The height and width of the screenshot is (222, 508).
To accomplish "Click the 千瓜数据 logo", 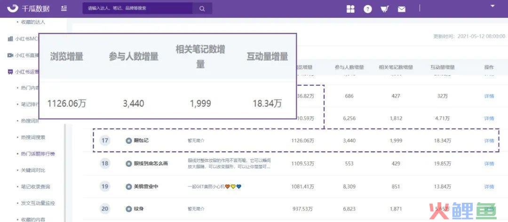I will coord(29,9).
